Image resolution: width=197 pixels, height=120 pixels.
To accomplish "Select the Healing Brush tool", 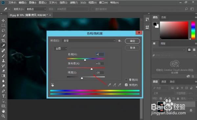I will 3,50.
